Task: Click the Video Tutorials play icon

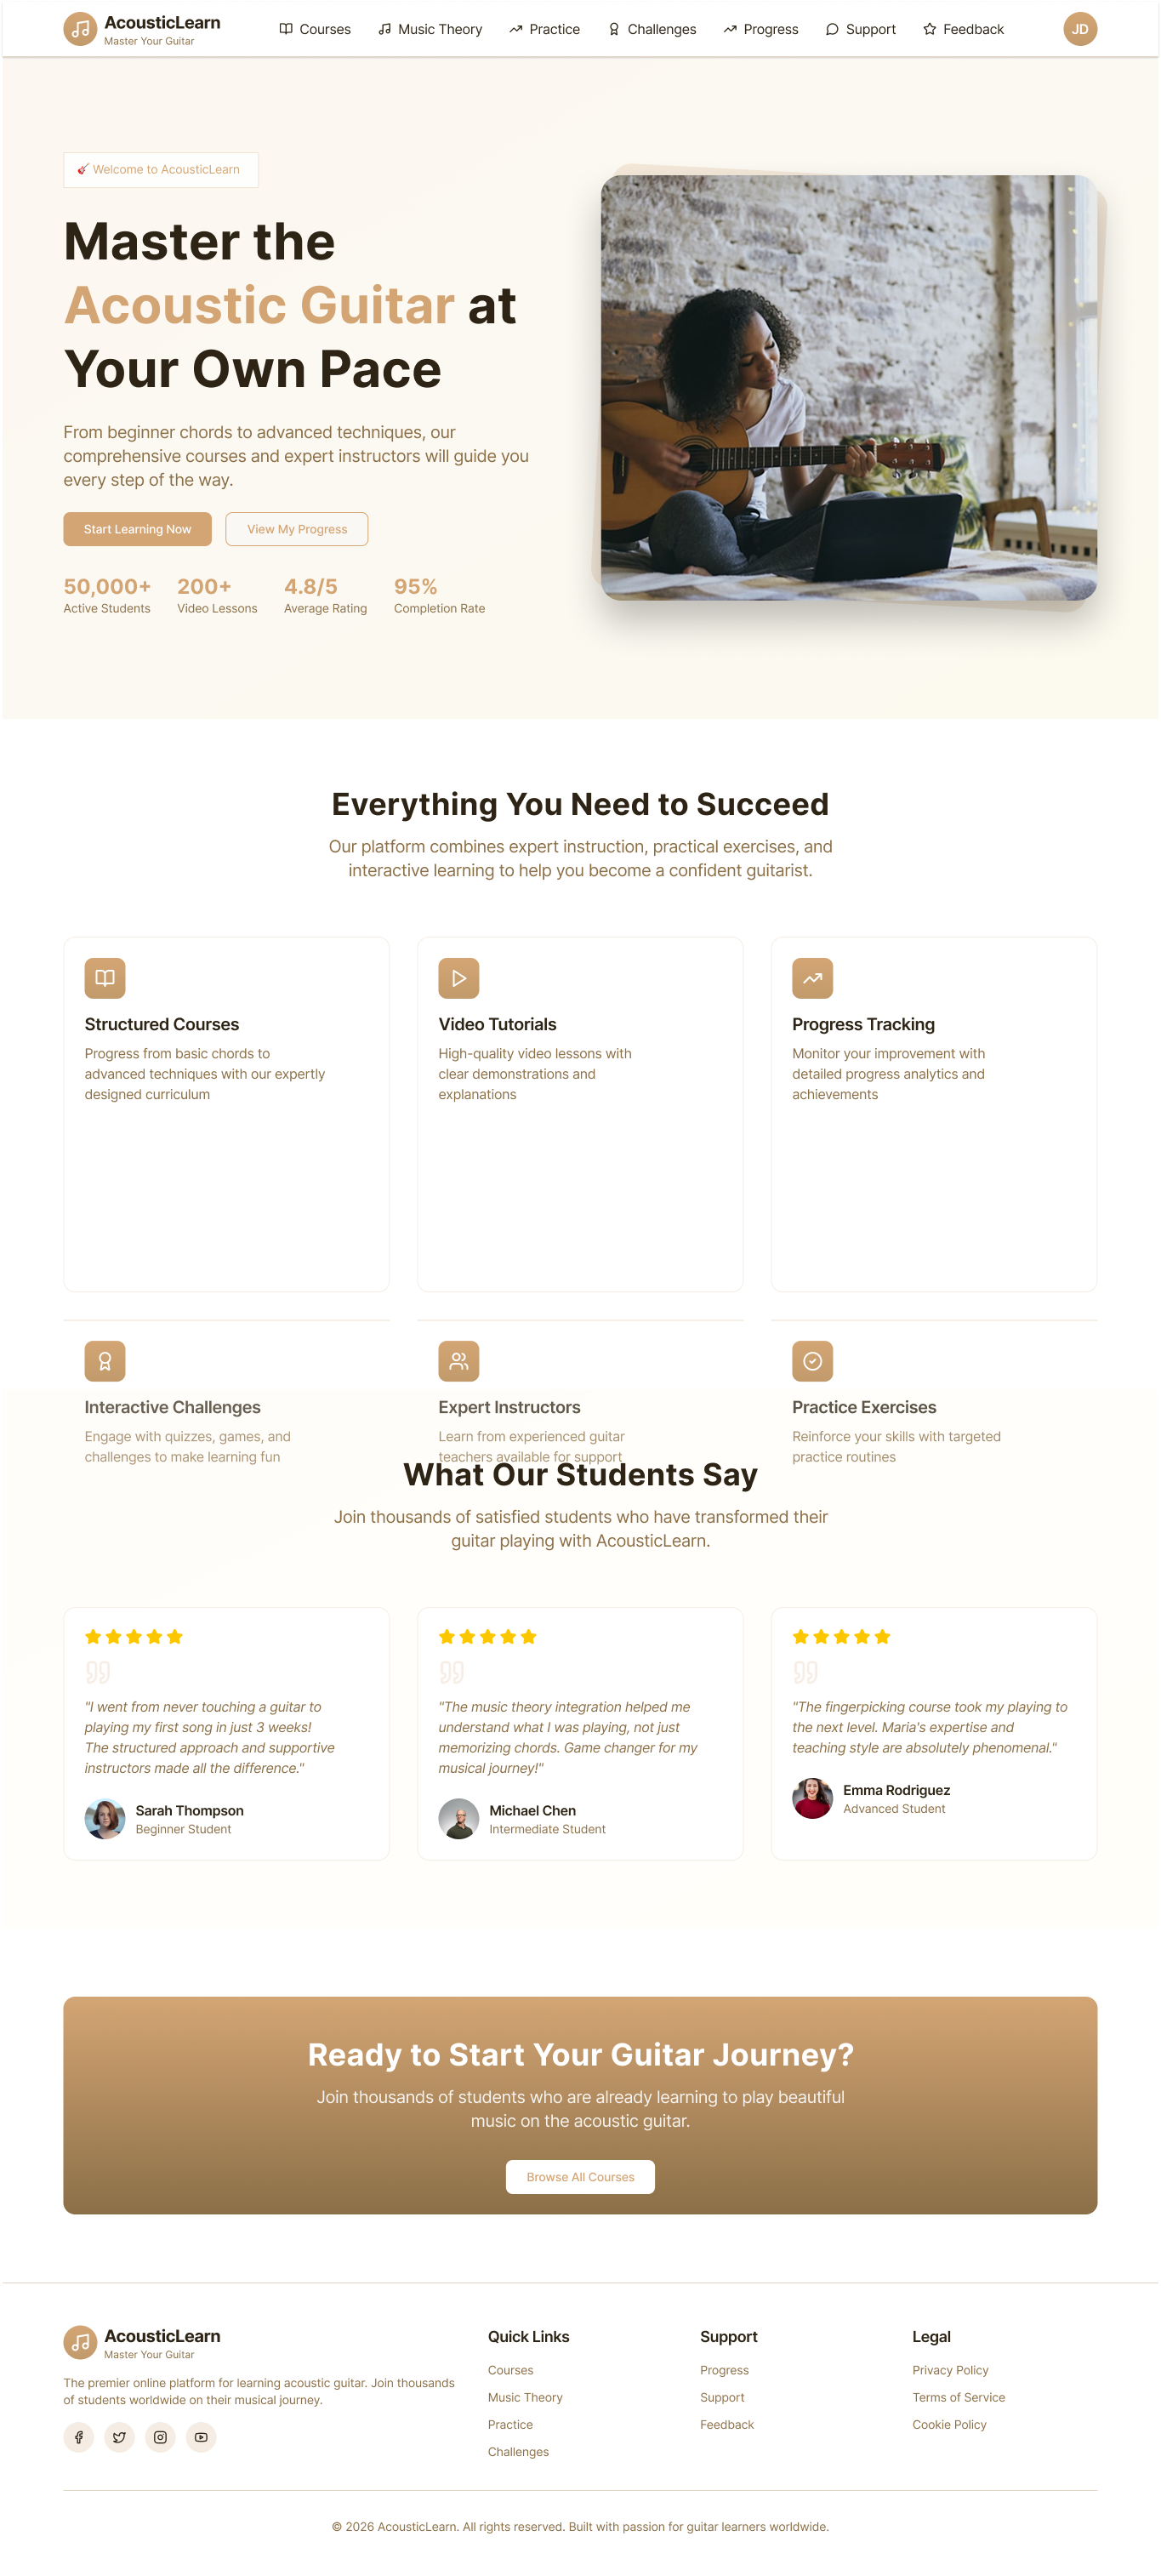Action: [x=458, y=978]
